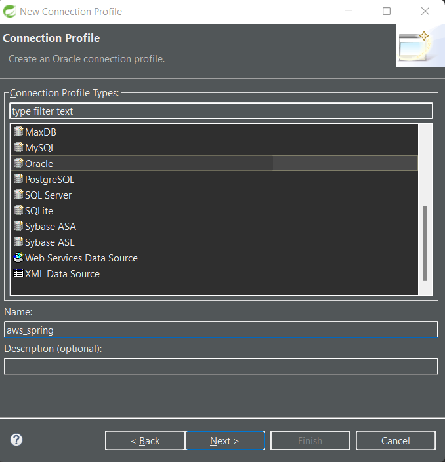Click the Sybase ASA database icon
The height and width of the screenshot is (462, 445).
click(x=18, y=226)
